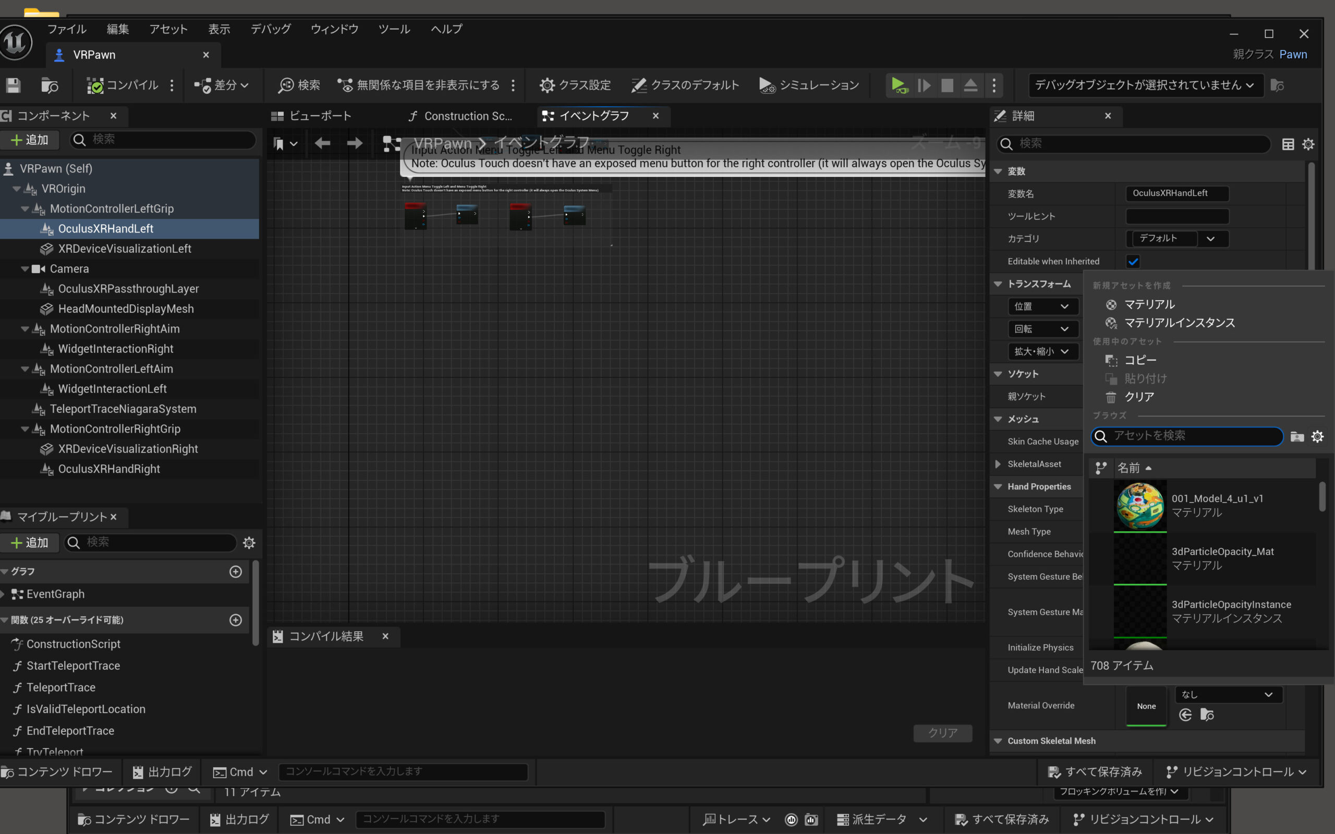Image resolution: width=1335 pixels, height=834 pixels.
Task: Click the Find in blueprint search icon
Action: point(286,85)
